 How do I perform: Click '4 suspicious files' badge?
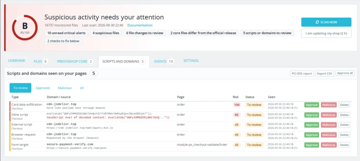tap(106, 33)
